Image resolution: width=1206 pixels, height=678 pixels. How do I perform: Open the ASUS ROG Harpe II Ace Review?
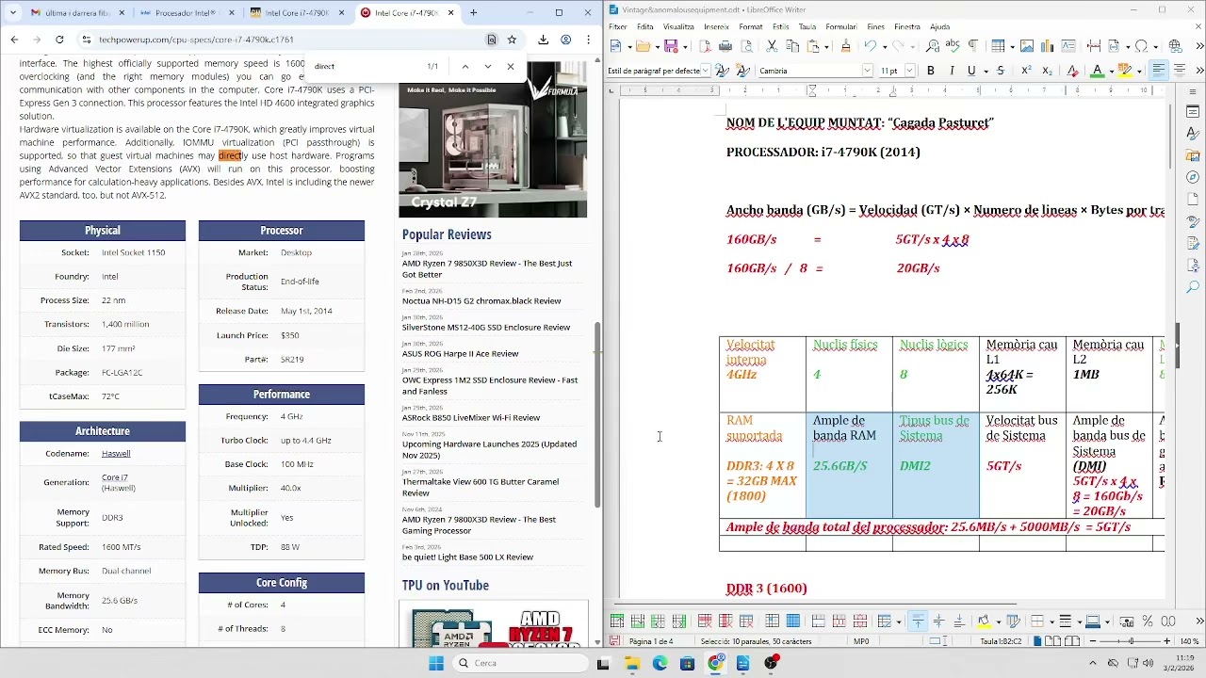[461, 354]
